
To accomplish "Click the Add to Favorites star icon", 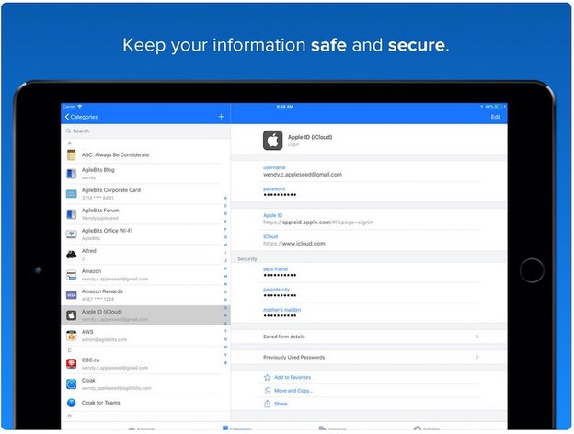I will 268,377.
